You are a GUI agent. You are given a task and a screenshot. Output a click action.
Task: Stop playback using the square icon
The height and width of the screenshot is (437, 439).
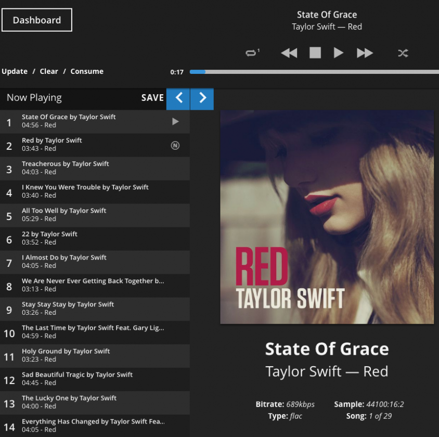coord(315,53)
